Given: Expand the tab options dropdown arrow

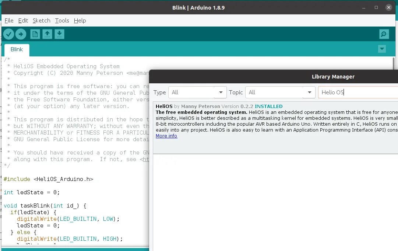Looking at the screenshot, I should (382, 49).
